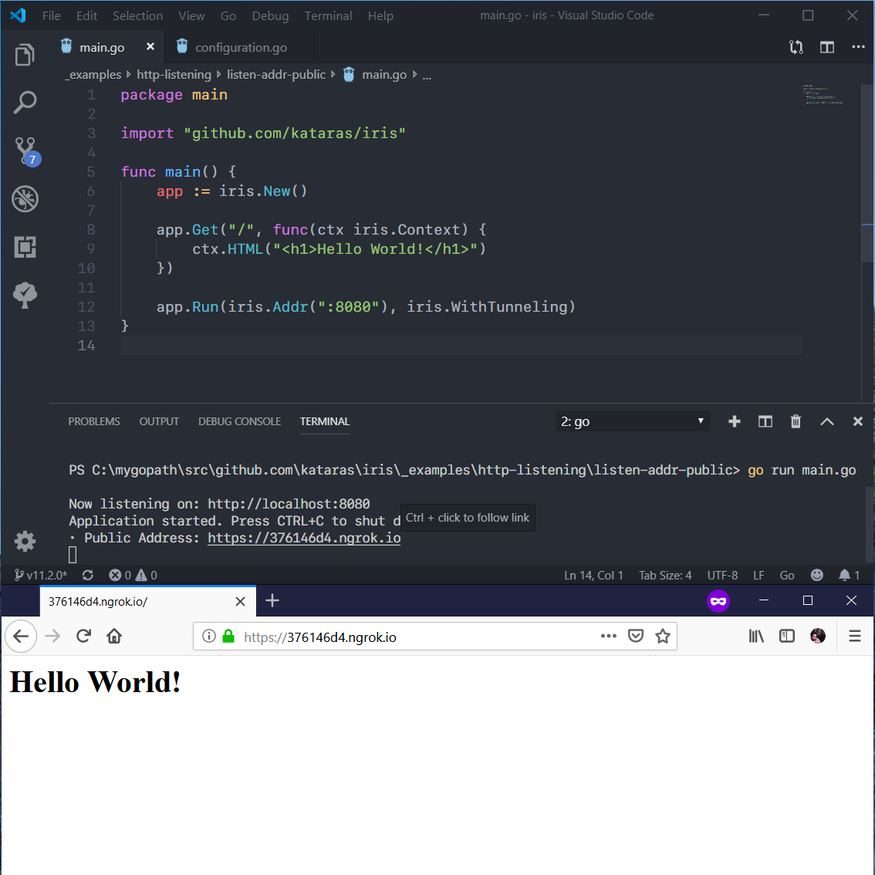875x875 pixels.
Task: Open errors and warnings count in status bar
Action: (x=133, y=575)
